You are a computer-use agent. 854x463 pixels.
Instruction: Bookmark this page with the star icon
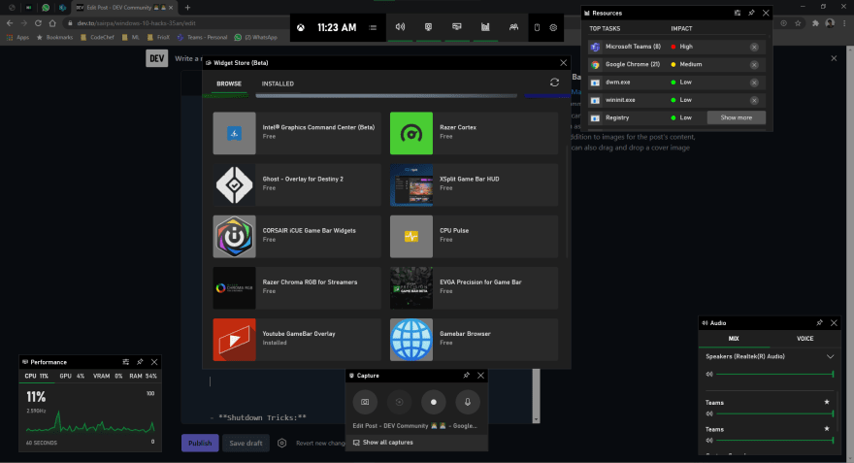point(798,23)
